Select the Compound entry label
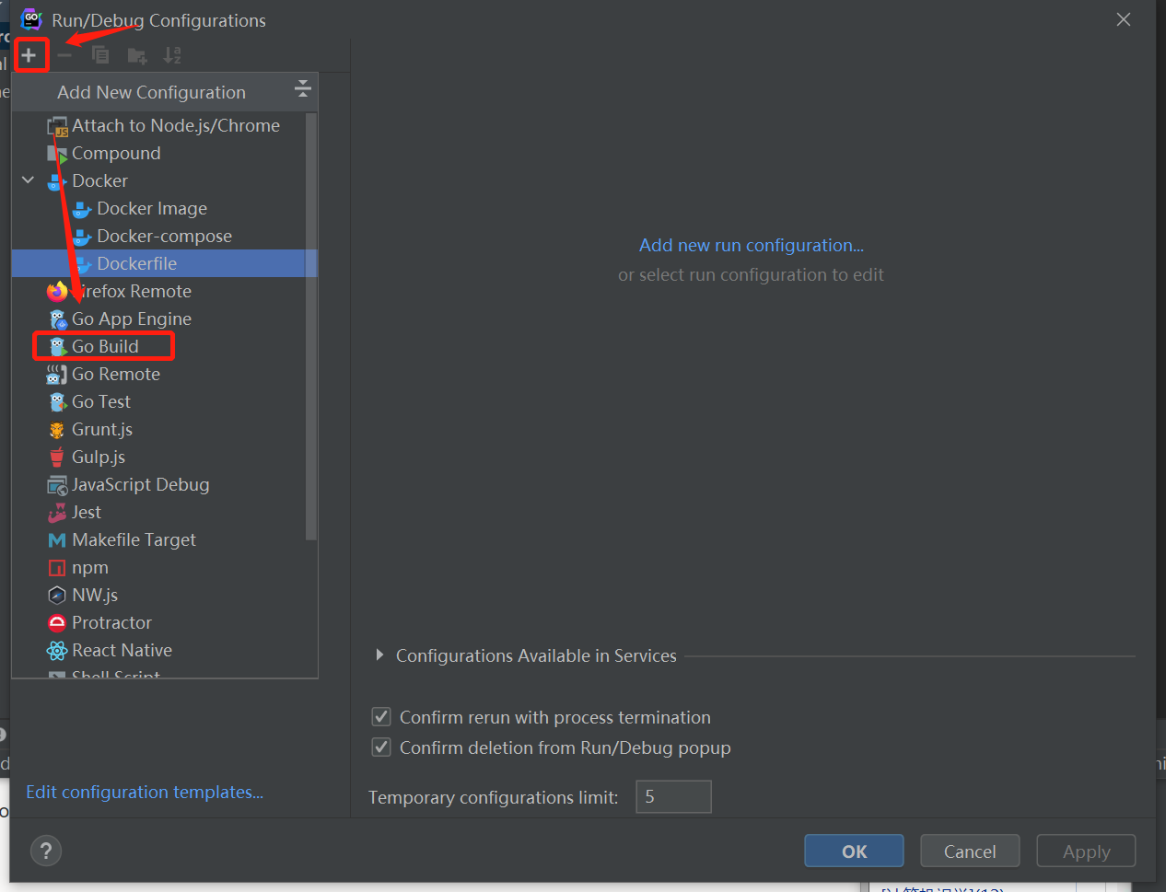The image size is (1166, 892). [x=116, y=153]
